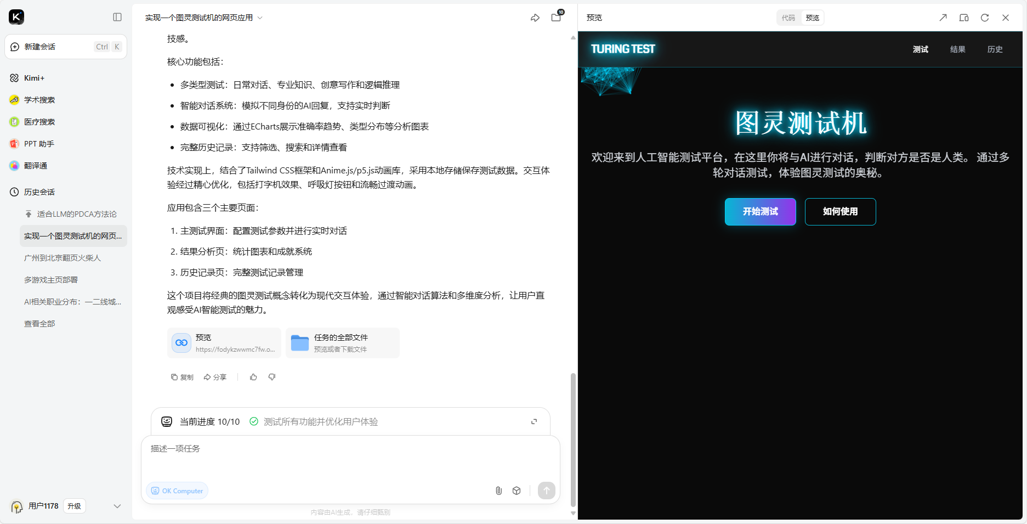Expand the user account menu chevron
Image resolution: width=1027 pixels, height=524 pixels.
[117, 506]
